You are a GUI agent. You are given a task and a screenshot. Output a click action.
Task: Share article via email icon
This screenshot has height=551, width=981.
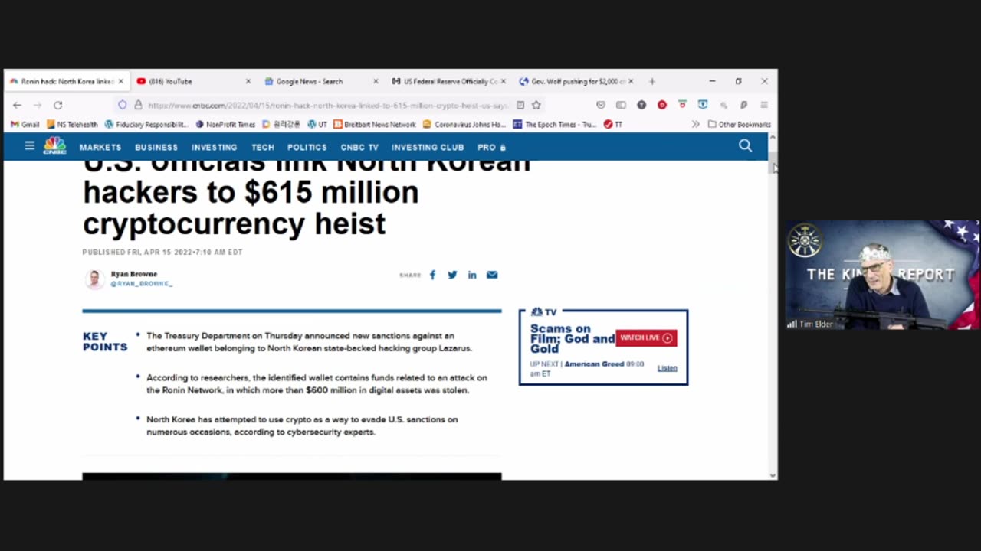coord(492,275)
